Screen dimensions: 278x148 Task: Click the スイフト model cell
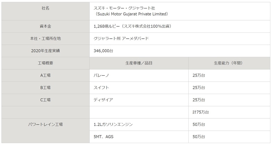101,87
